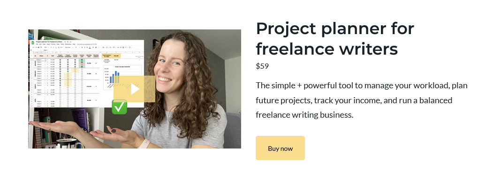
Task: Open the Help menu in the spreadsheet
Action: pos(74,44)
